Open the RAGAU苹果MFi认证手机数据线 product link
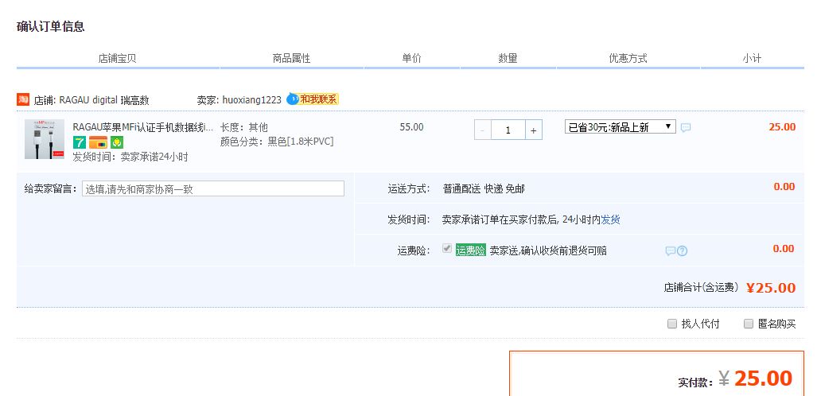Image resolution: width=817 pixels, height=396 pixels. [142, 127]
